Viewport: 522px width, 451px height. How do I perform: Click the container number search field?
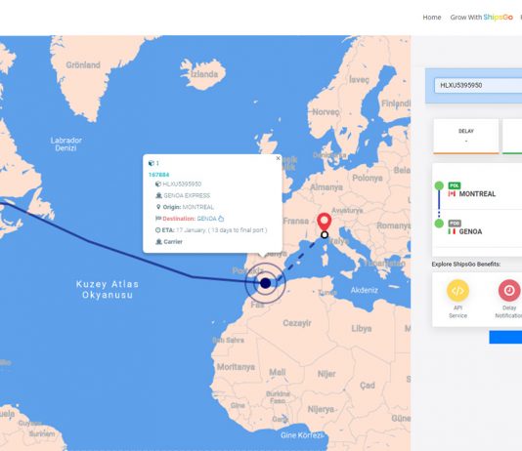478,85
